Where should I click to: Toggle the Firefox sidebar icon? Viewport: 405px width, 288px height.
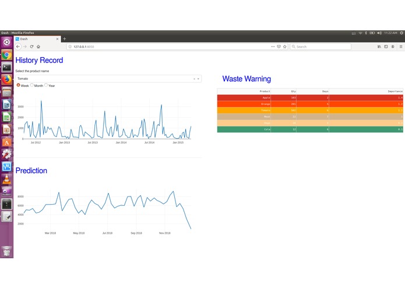coord(386,47)
